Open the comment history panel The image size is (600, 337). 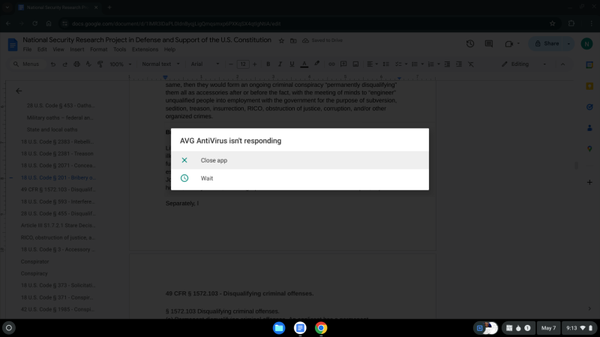489,43
